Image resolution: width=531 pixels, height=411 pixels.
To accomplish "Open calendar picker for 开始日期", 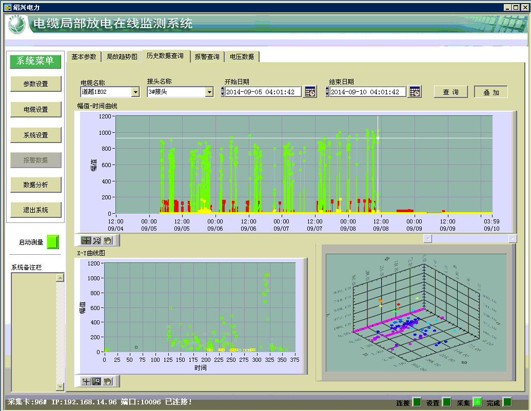I will point(310,92).
